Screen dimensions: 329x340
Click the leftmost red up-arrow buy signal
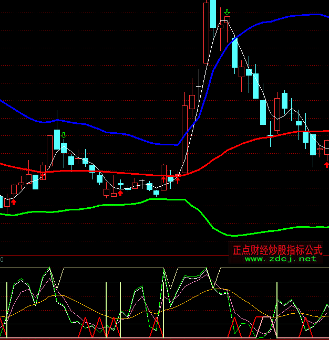click(14, 201)
